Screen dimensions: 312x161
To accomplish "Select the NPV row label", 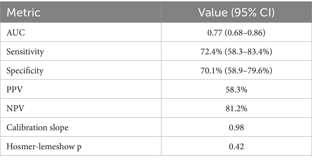I will 14,108.
